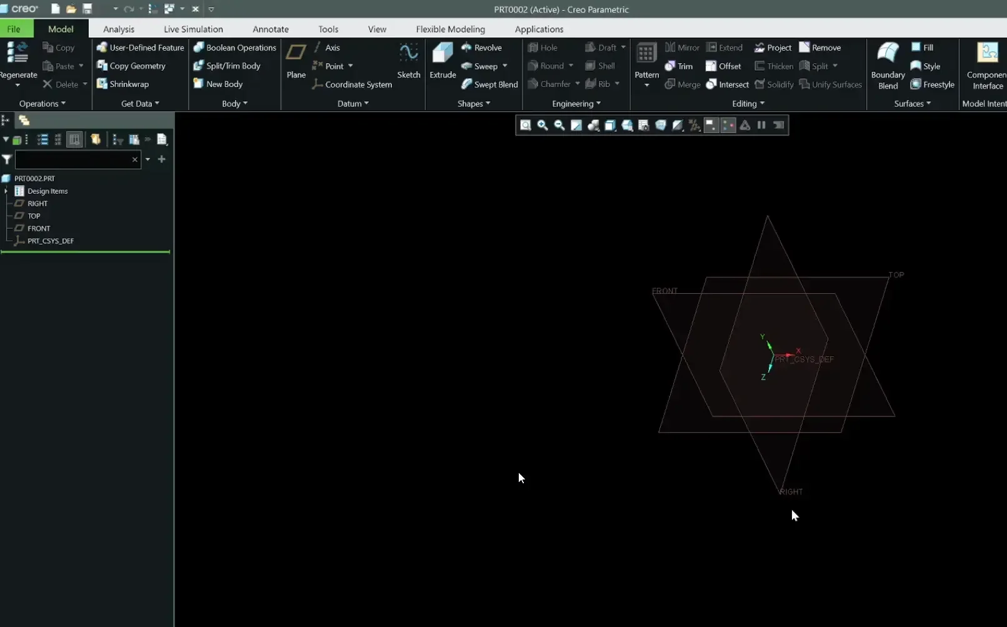Image resolution: width=1007 pixels, height=627 pixels.
Task: Open the saved orientations list
Action: click(x=627, y=126)
